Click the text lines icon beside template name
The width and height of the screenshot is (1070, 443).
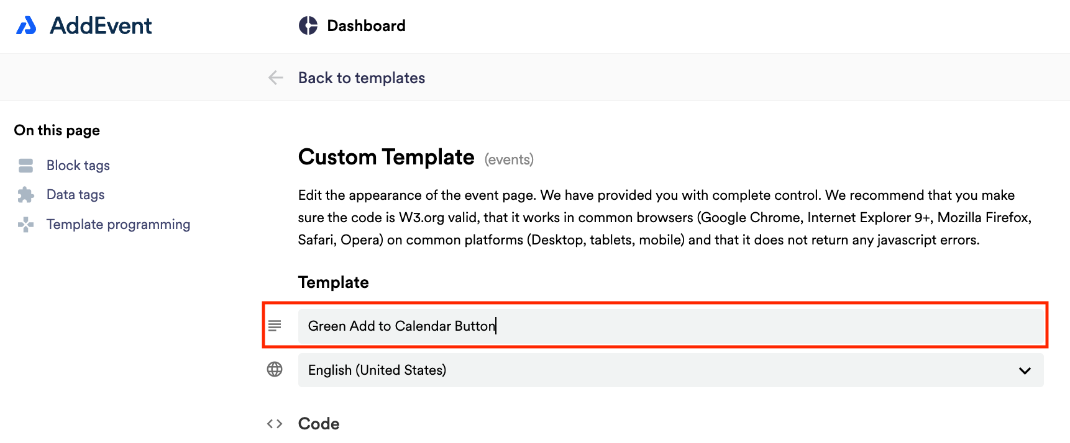point(275,326)
